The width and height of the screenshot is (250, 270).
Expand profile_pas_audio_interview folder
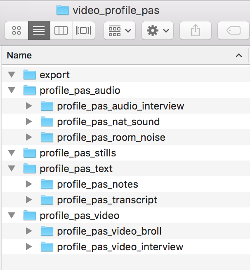[29, 106]
